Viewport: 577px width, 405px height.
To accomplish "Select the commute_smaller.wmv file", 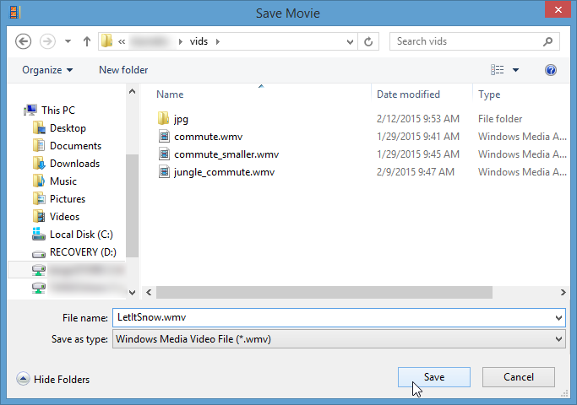I will tap(226, 154).
